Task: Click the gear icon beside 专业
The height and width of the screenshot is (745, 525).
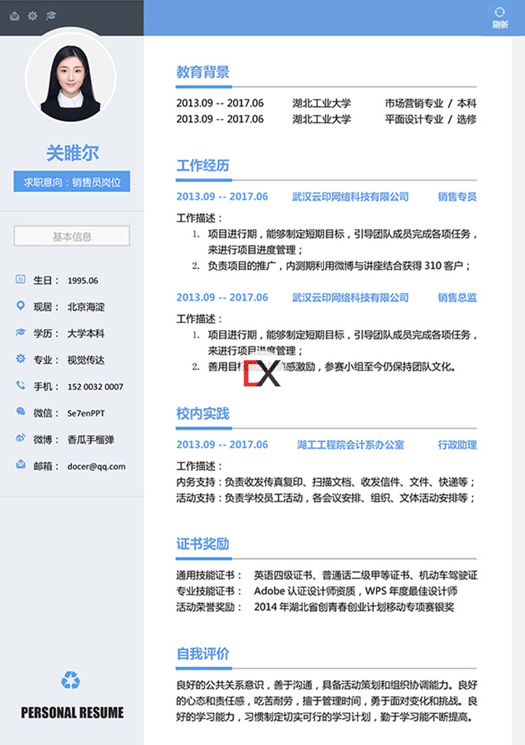Action: 20,358
